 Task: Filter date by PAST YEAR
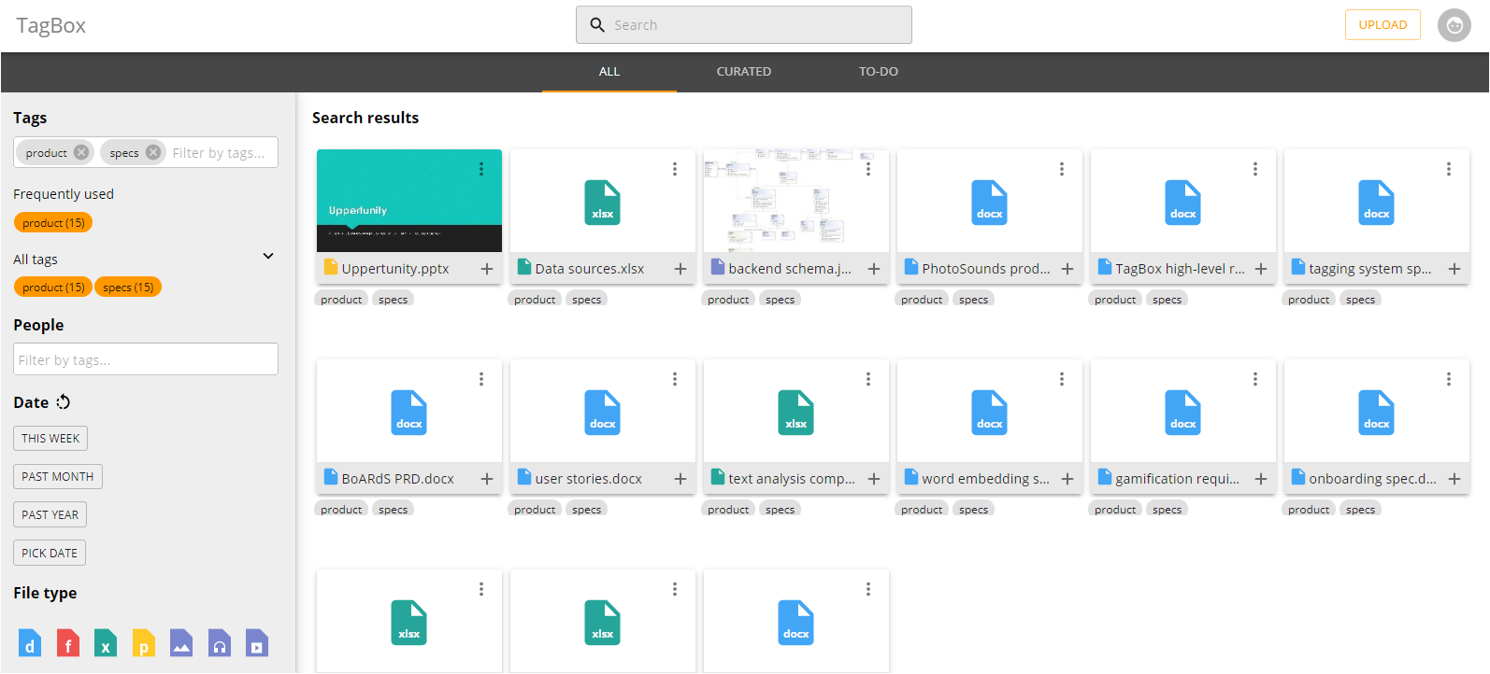50,515
